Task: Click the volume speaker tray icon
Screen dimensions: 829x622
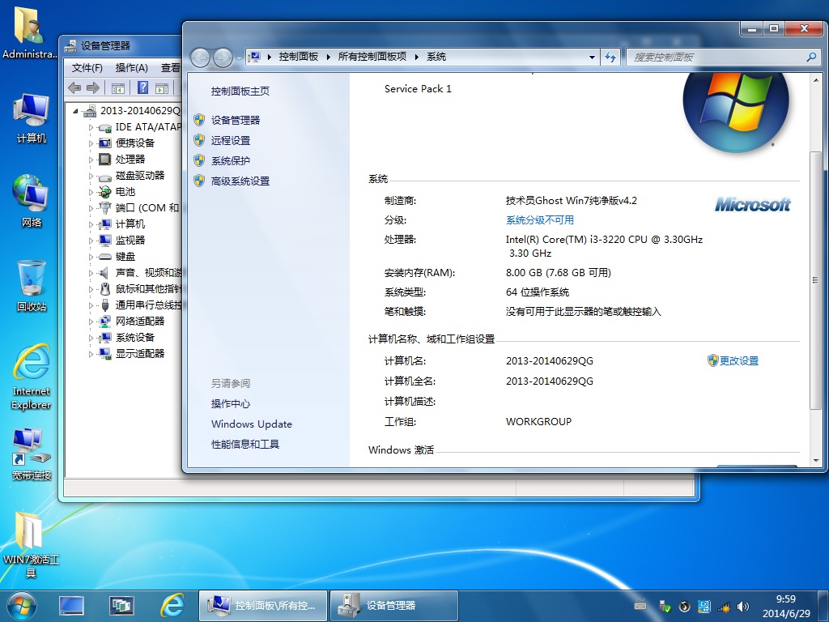Action: pyautogui.click(x=743, y=607)
